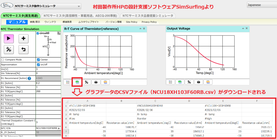Viewport: 277px width, 139px height.
Task: Download CSV data from Output Voltage panel
Action: tap(180, 82)
